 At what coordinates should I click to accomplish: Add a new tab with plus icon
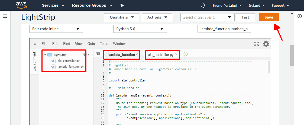coord(186,54)
